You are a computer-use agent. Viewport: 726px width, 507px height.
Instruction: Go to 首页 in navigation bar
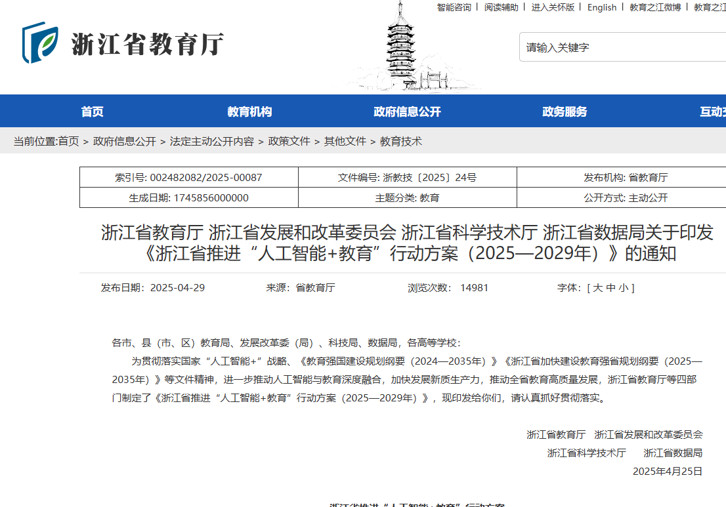92,112
